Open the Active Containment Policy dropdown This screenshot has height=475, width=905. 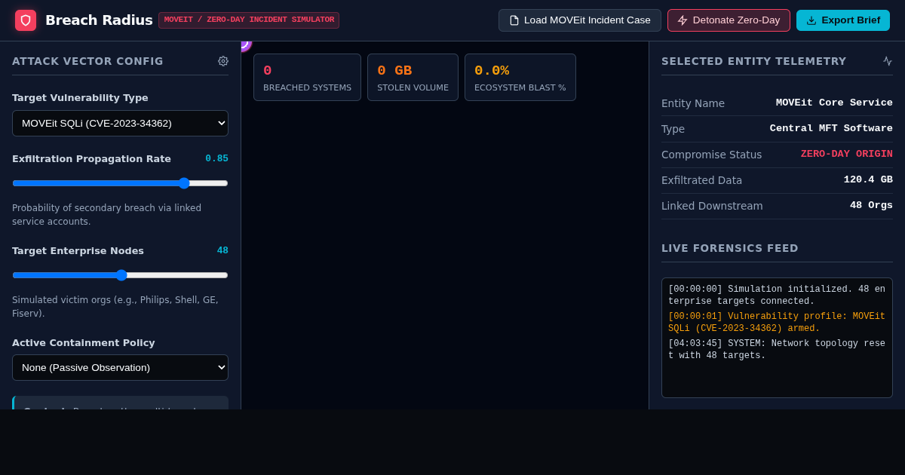(x=120, y=367)
